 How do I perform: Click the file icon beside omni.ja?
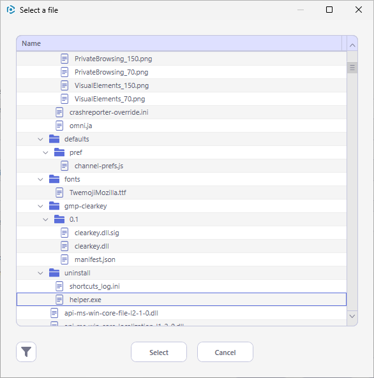[59, 126]
